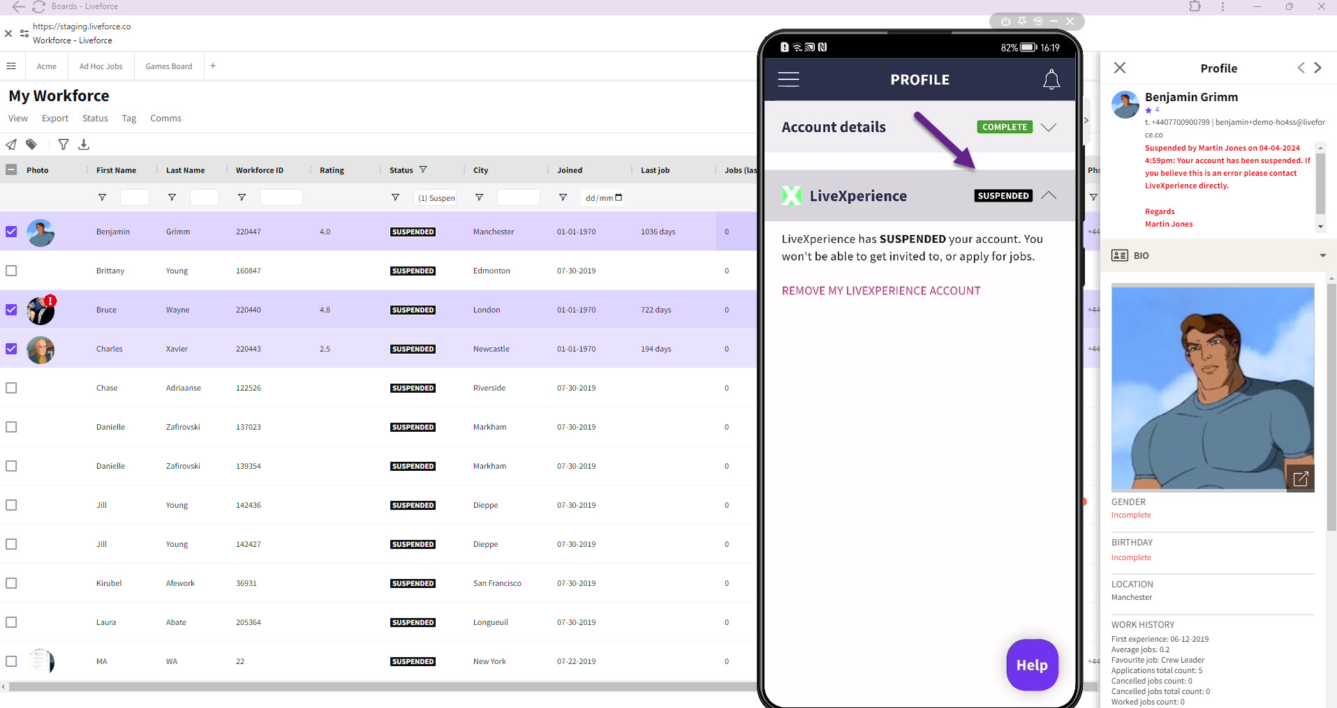Viewport: 1337px width, 708px height.
Task: Click Remove My LiveXperience Account link
Action: coord(880,291)
